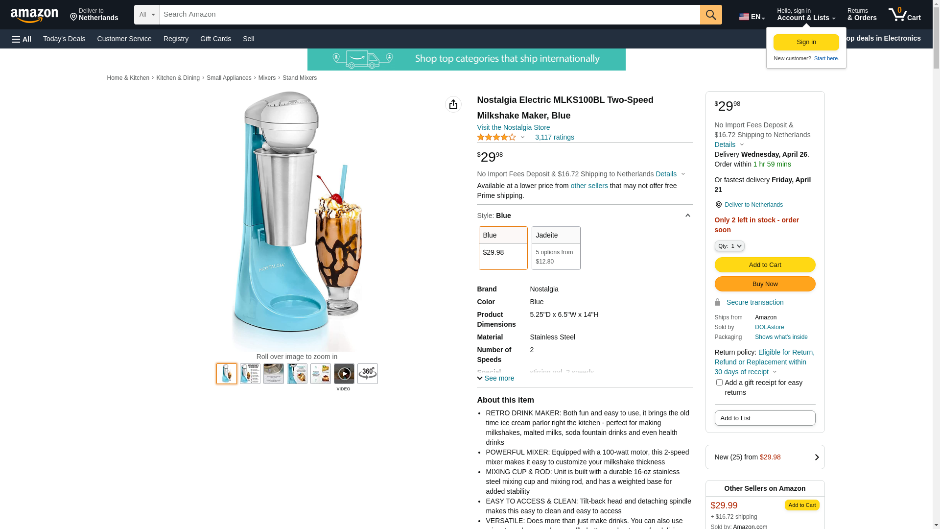Viewport: 940px width, 529px height.
Task: Open the EN language flag selector
Action: click(752, 17)
